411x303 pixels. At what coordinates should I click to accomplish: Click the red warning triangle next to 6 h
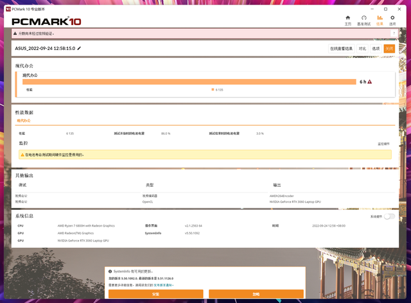[x=370, y=82]
